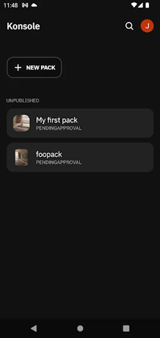This screenshot has height=338, width=160.
Task: Open My first pack thumbnail image
Action: pos(21,123)
